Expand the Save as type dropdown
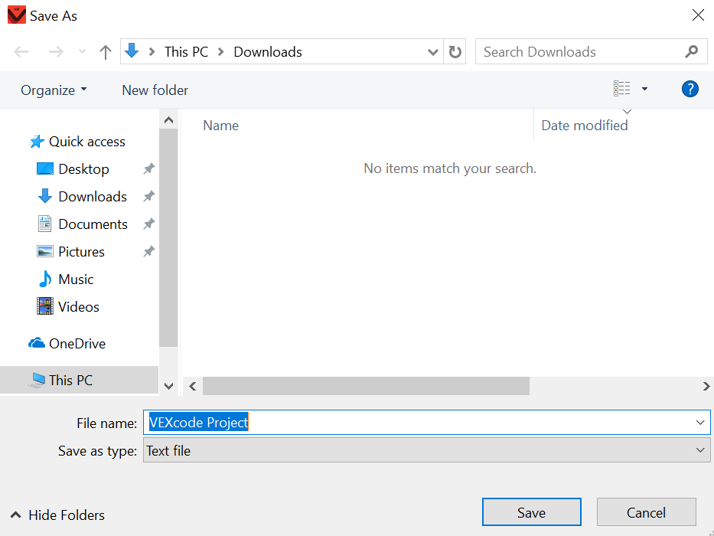The image size is (714, 536). (x=699, y=450)
